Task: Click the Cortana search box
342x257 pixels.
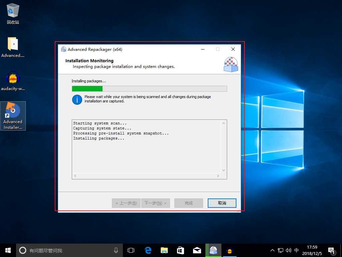Action: [69, 250]
